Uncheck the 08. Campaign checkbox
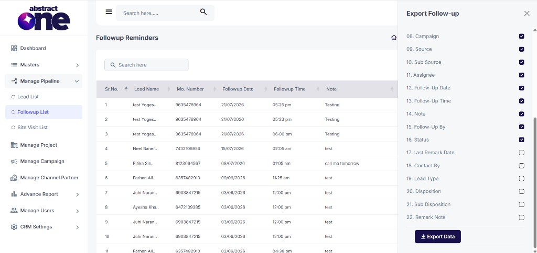Image resolution: width=537 pixels, height=253 pixels. [522, 36]
